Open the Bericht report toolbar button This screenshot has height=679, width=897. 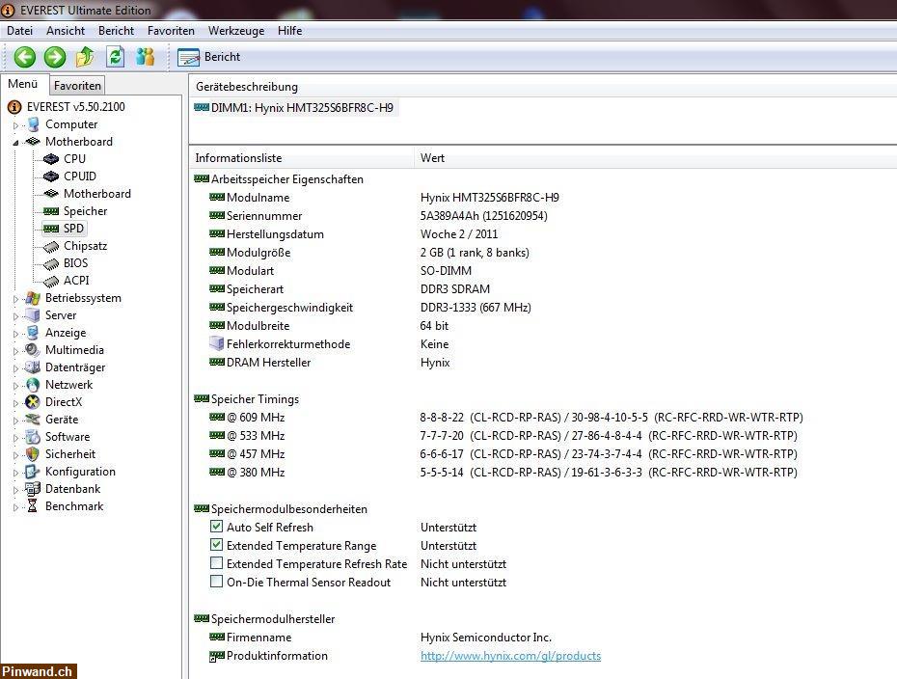[209, 57]
